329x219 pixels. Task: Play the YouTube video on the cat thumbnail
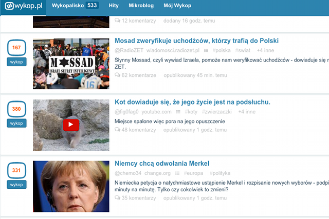pos(71,124)
